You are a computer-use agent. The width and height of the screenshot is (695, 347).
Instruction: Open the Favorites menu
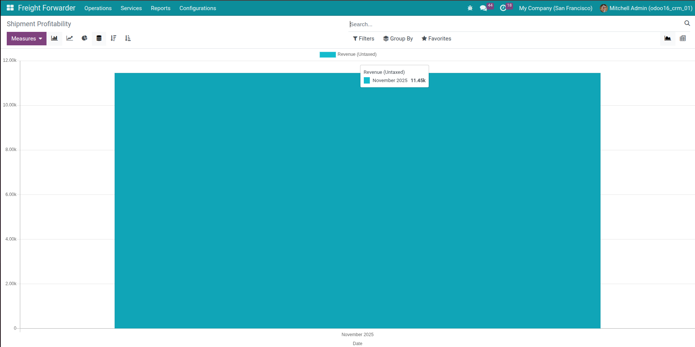[436, 39]
